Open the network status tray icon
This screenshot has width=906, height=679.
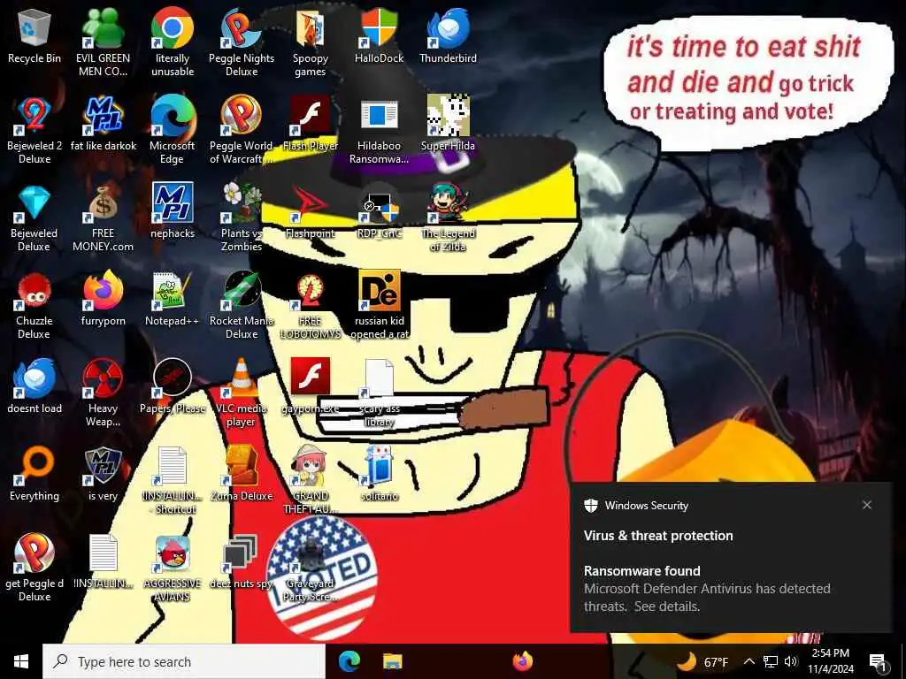pos(771,661)
